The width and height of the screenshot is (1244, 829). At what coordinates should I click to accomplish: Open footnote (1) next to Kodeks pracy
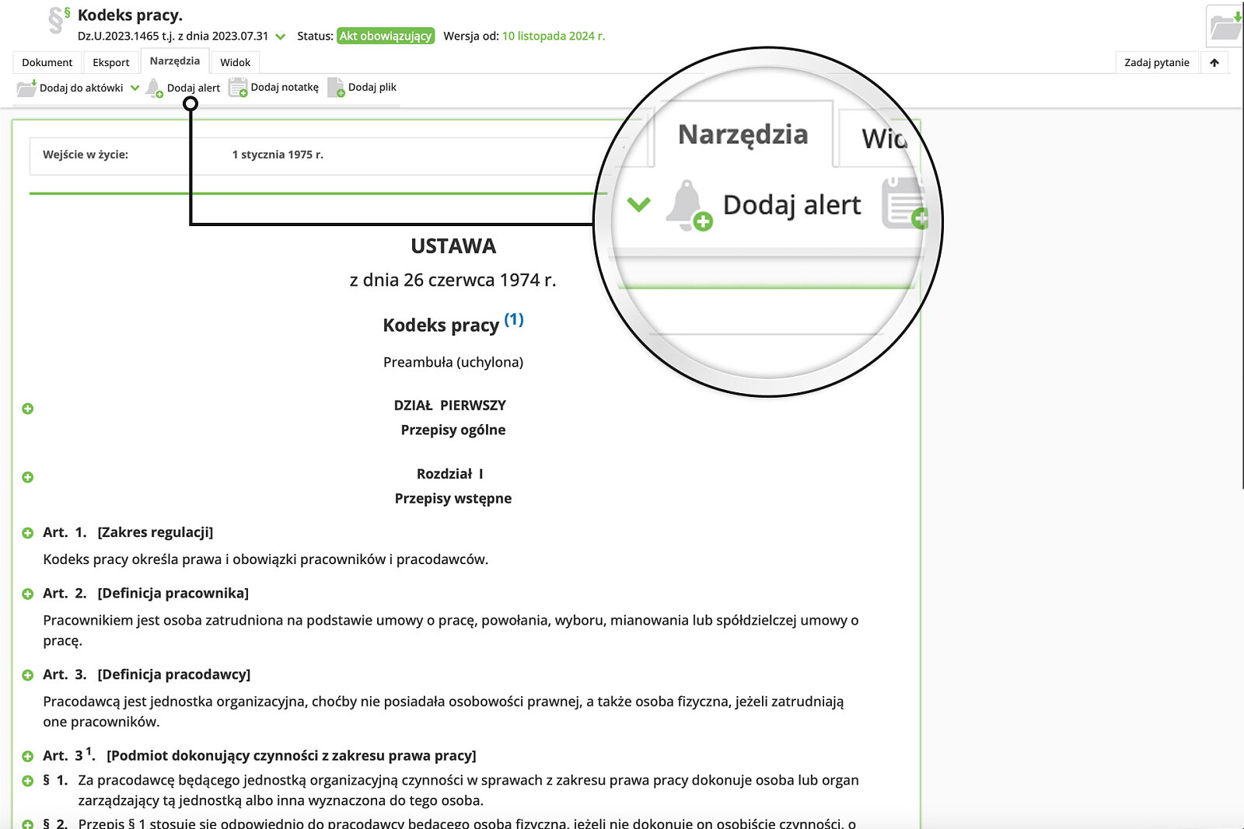click(514, 319)
